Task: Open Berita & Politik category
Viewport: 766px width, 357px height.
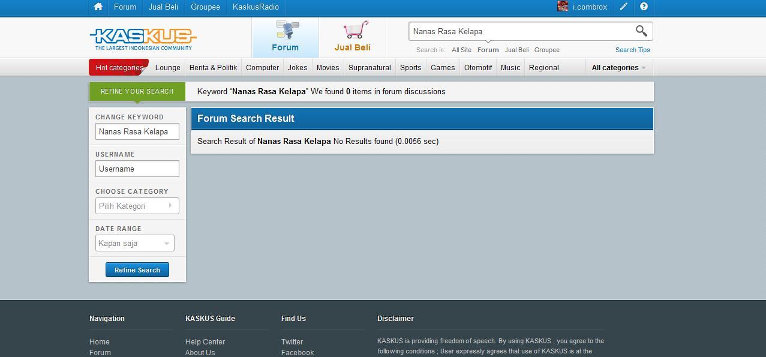Action: [x=213, y=67]
